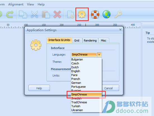Select TradChinese from language list
Image resolution: width=154 pixels, height=116 pixels.
coord(86,102)
